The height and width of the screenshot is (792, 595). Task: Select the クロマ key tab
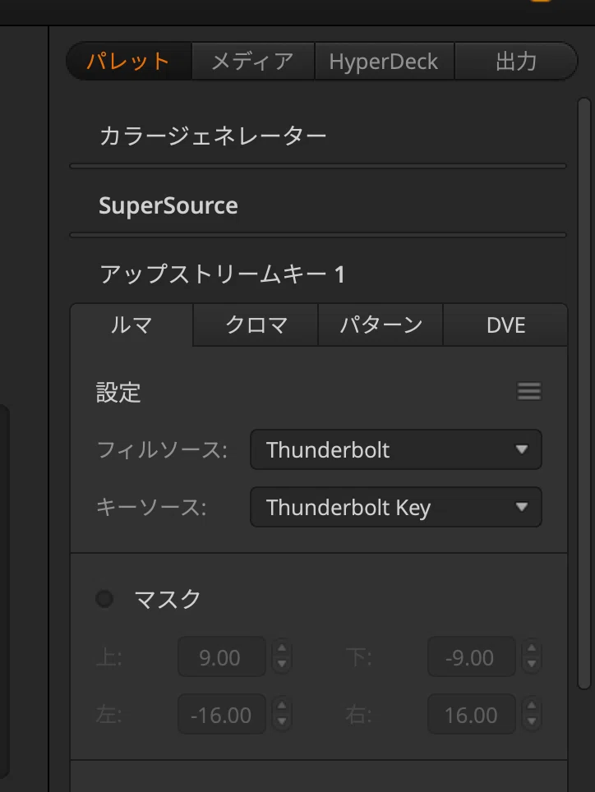click(256, 325)
